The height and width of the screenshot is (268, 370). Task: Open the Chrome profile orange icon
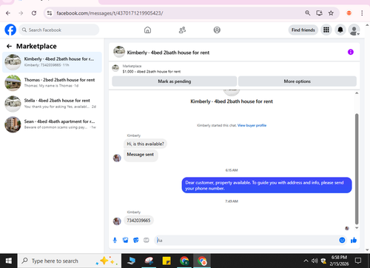[x=349, y=13]
